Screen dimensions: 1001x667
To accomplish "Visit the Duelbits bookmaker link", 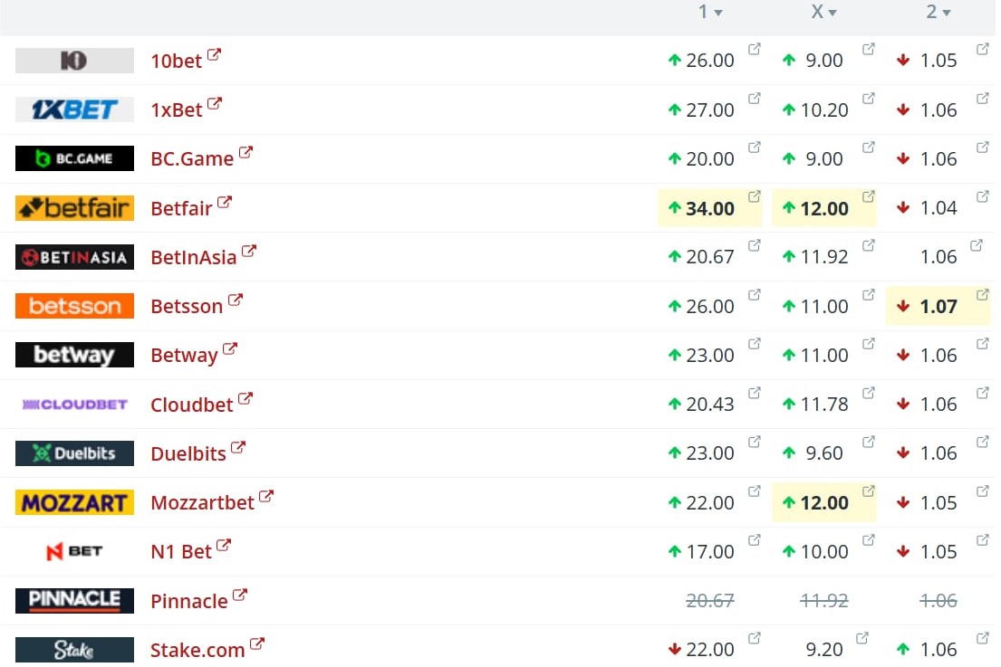I will point(188,453).
